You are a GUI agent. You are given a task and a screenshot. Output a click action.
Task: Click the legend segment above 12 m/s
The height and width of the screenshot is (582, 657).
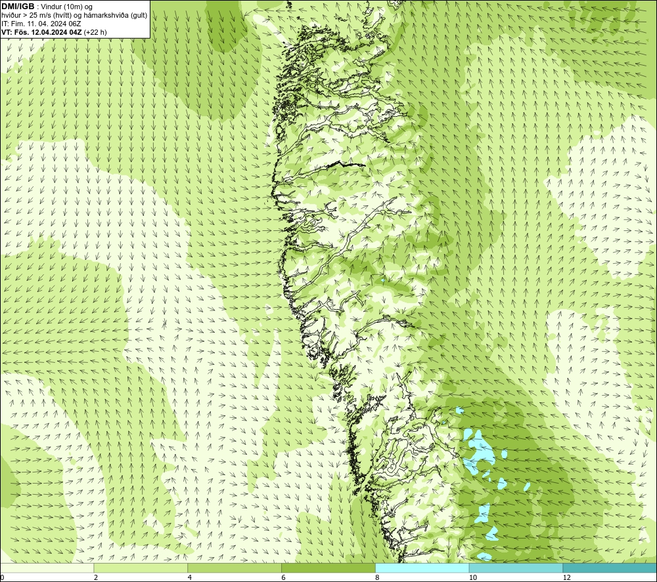[610, 568]
